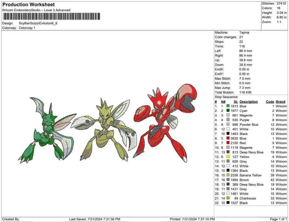The width and height of the screenshot is (289, 222).
Task: Click the pink swatch for 661 Magenta
Action: (228, 115)
